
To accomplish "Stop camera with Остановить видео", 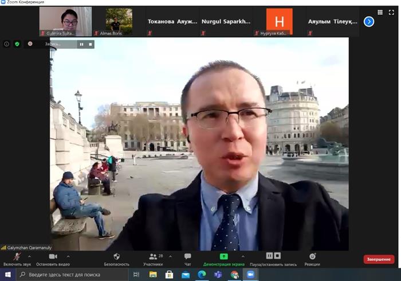I will [x=53, y=256].
